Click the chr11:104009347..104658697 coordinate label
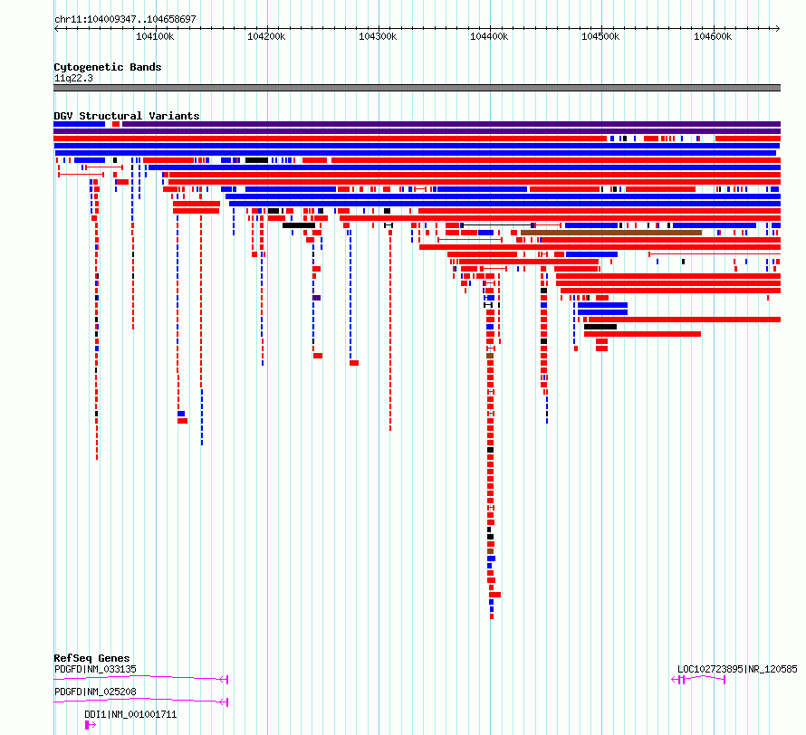 point(125,19)
